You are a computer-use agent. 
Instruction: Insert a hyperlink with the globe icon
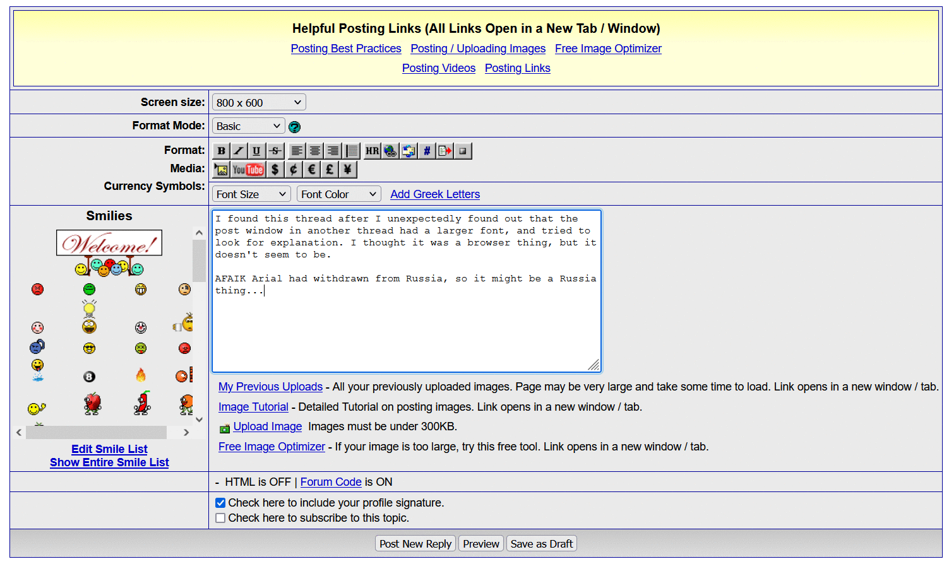click(390, 151)
